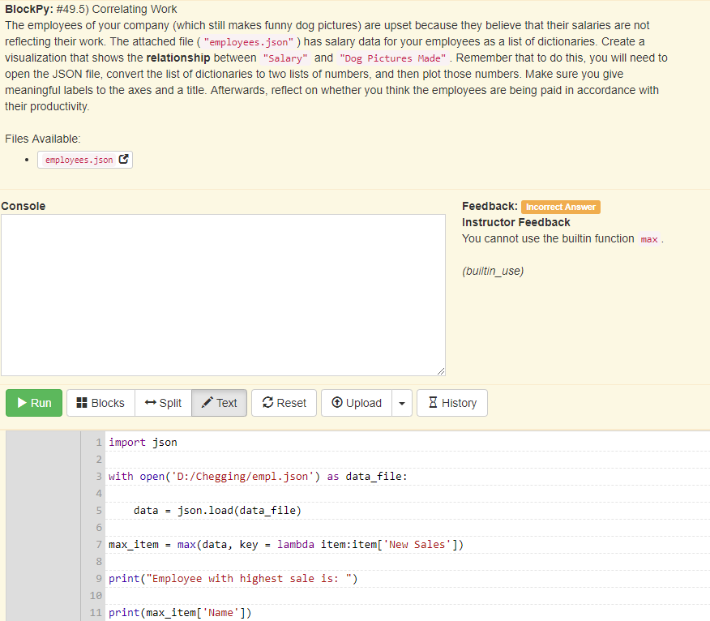The width and height of the screenshot is (710, 621).
Task: Toggle Text-only editing mode
Action: [219, 403]
